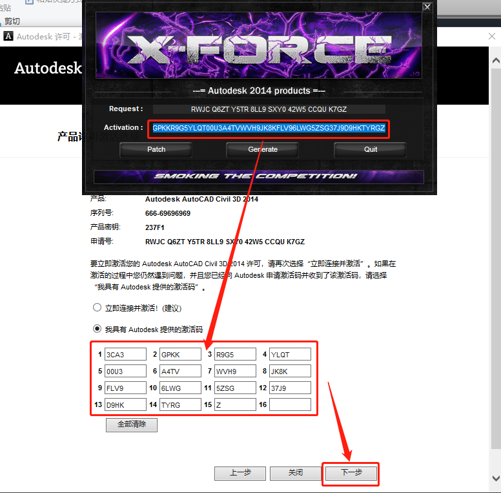The width and height of the screenshot is (501, 493).
Task: Click activation code box 9 containing FLV9
Action: (x=125, y=388)
